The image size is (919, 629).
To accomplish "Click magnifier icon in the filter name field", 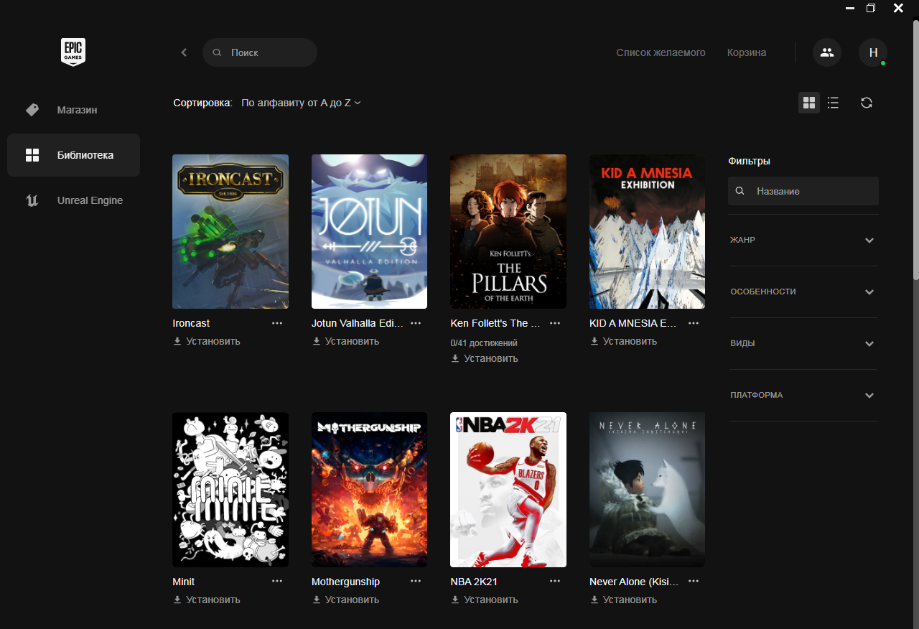I will tap(740, 191).
